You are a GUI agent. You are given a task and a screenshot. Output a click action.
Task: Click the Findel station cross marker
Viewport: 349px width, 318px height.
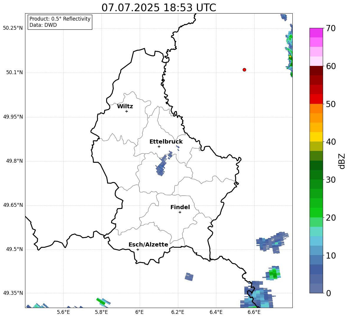point(180,212)
